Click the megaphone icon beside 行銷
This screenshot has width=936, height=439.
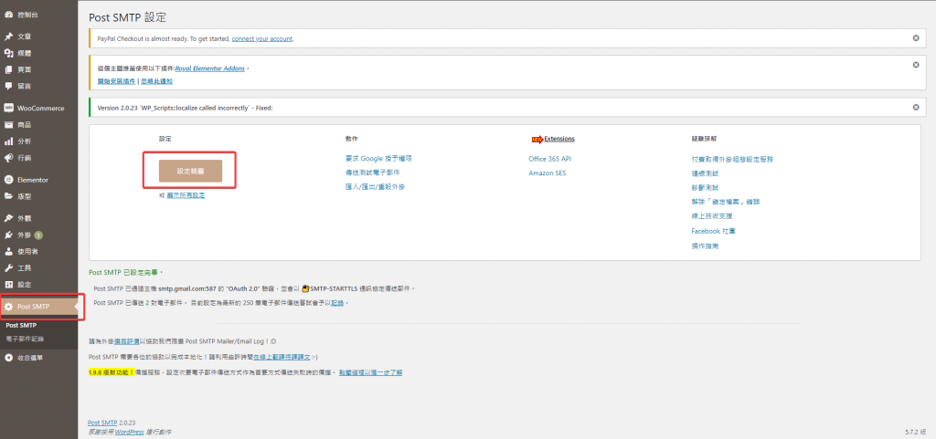click(x=9, y=158)
